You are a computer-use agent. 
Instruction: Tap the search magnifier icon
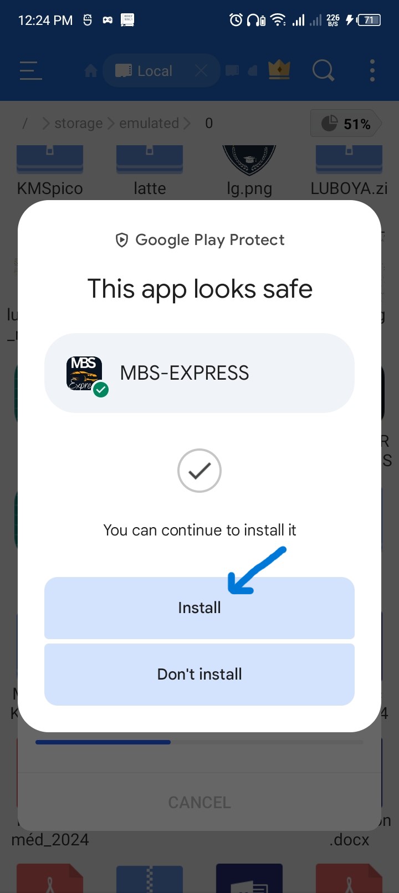point(324,70)
